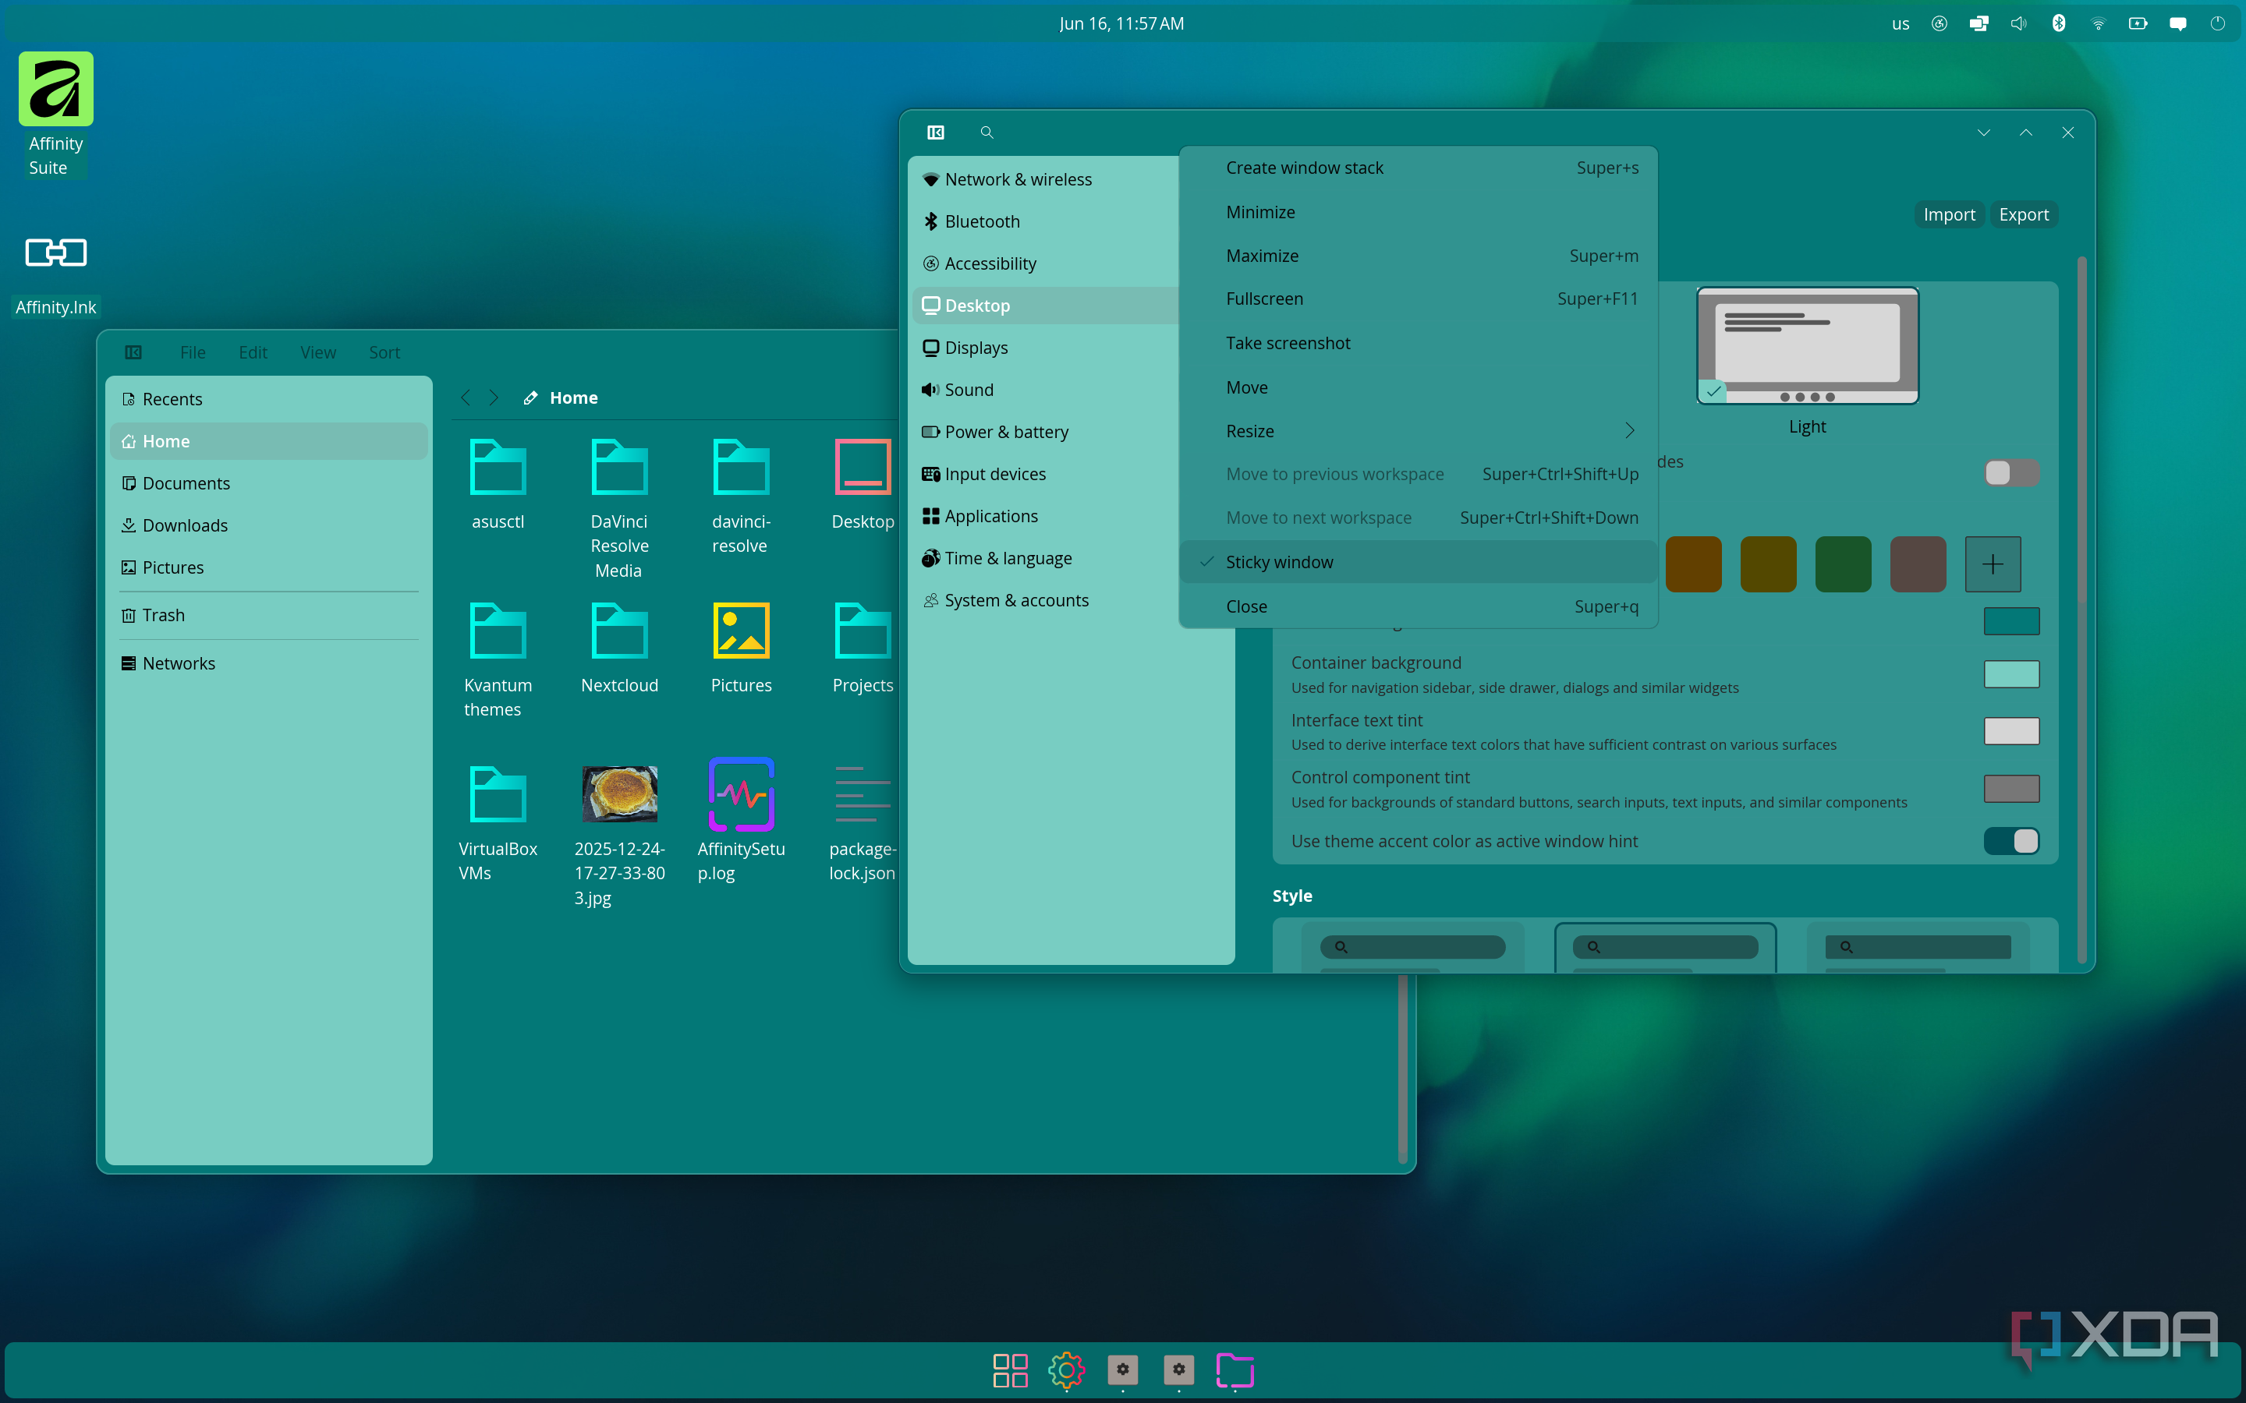Select Create window stack
This screenshot has height=1403, width=2246.
point(1418,168)
